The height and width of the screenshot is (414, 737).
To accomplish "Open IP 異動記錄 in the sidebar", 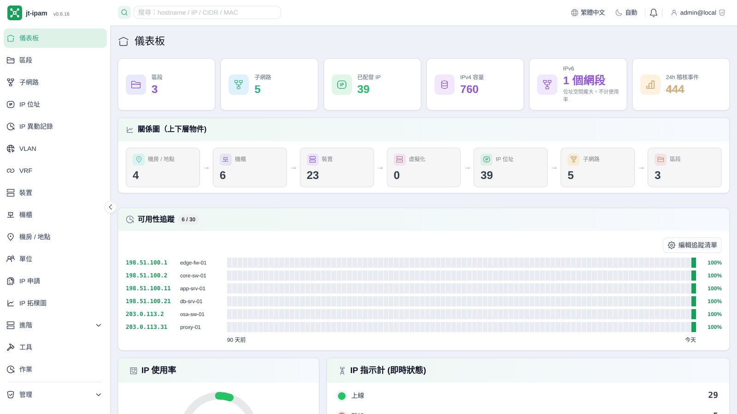I will tap(55, 126).
